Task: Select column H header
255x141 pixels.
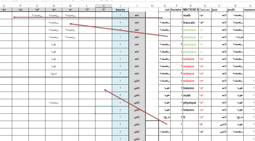Action: 152,6
